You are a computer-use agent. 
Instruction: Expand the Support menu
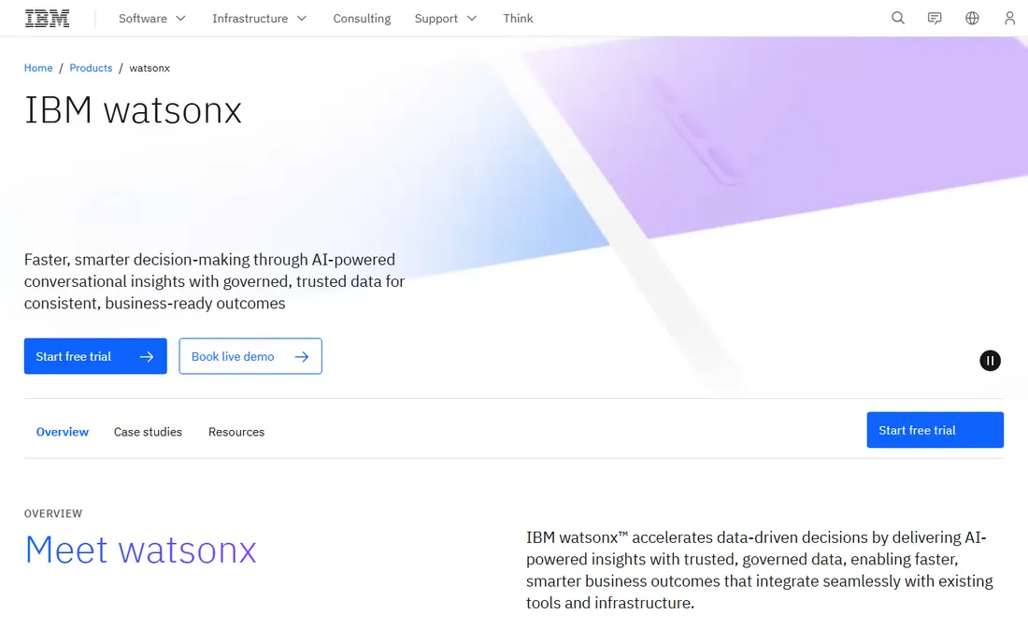445,19
